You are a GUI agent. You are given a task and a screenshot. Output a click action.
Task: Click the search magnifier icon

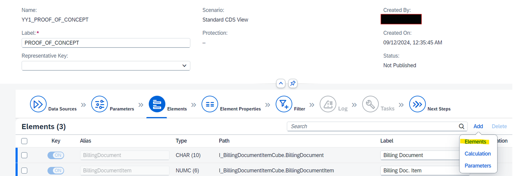(462, 126)
